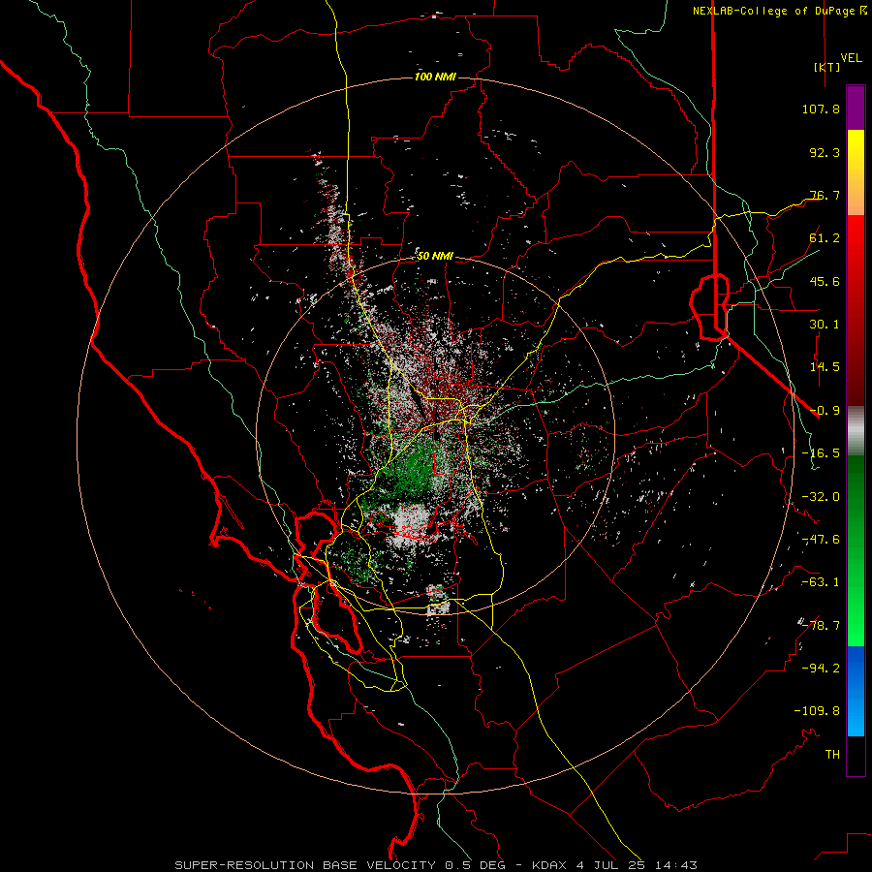
Task: Click the -16.5 velocity scale value
Action: (821, 452)
